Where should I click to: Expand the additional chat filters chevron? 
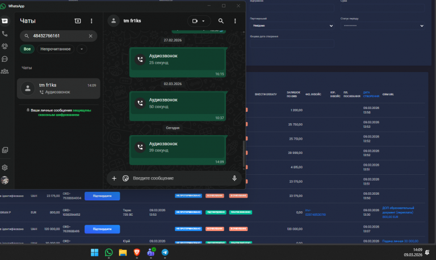(x=82, y=49)
